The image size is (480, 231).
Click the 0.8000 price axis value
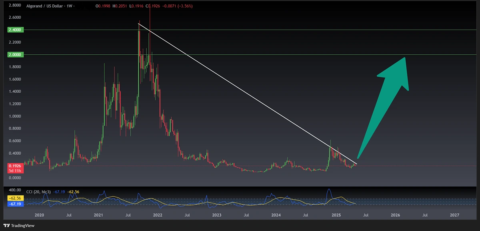click(x=15, y=129)
